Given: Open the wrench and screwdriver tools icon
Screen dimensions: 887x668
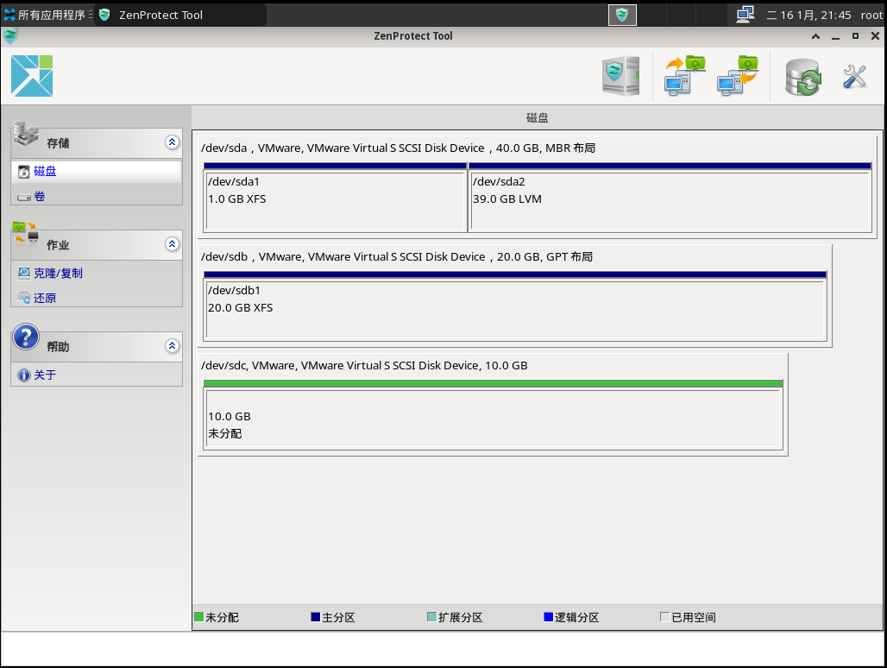Looking at the screenshot, I should coord(854,77).
